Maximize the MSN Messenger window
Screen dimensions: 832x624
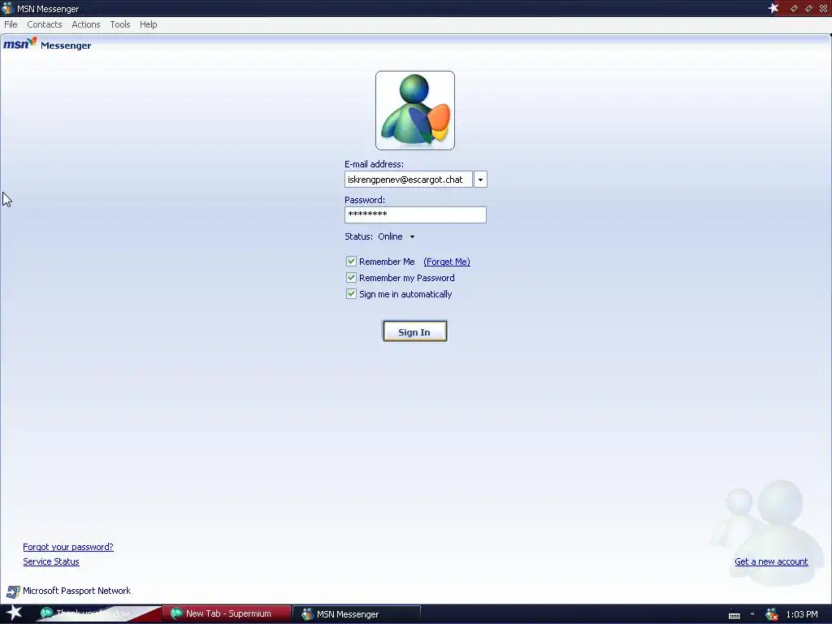808,8
